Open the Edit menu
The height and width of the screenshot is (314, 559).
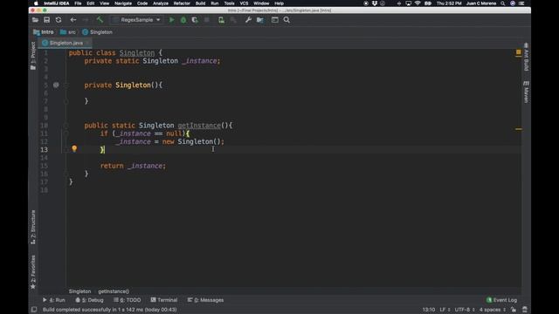[x=91, y=3]
